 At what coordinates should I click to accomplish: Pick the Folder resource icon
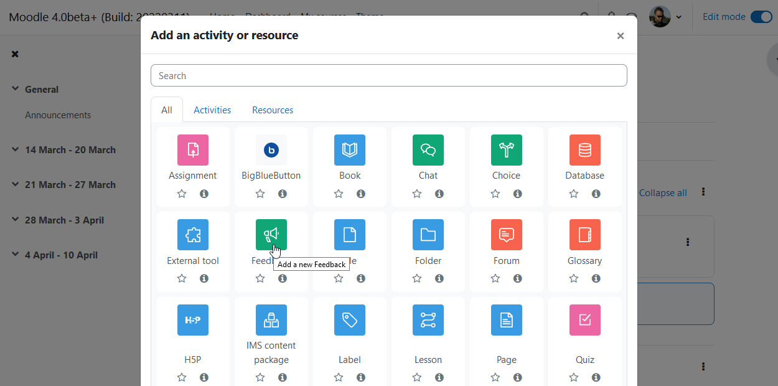(x=428, y=235)
